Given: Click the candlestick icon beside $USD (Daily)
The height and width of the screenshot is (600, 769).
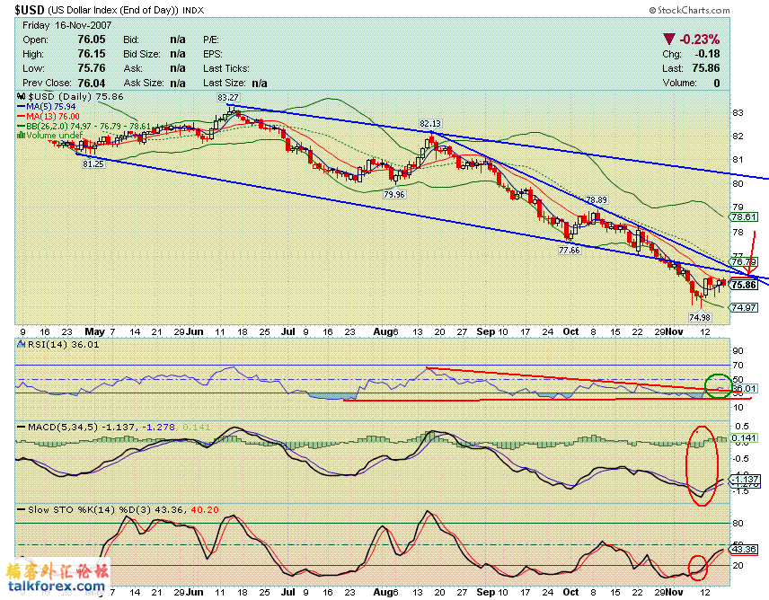Looking at the screenshot, I should point(21,97).
